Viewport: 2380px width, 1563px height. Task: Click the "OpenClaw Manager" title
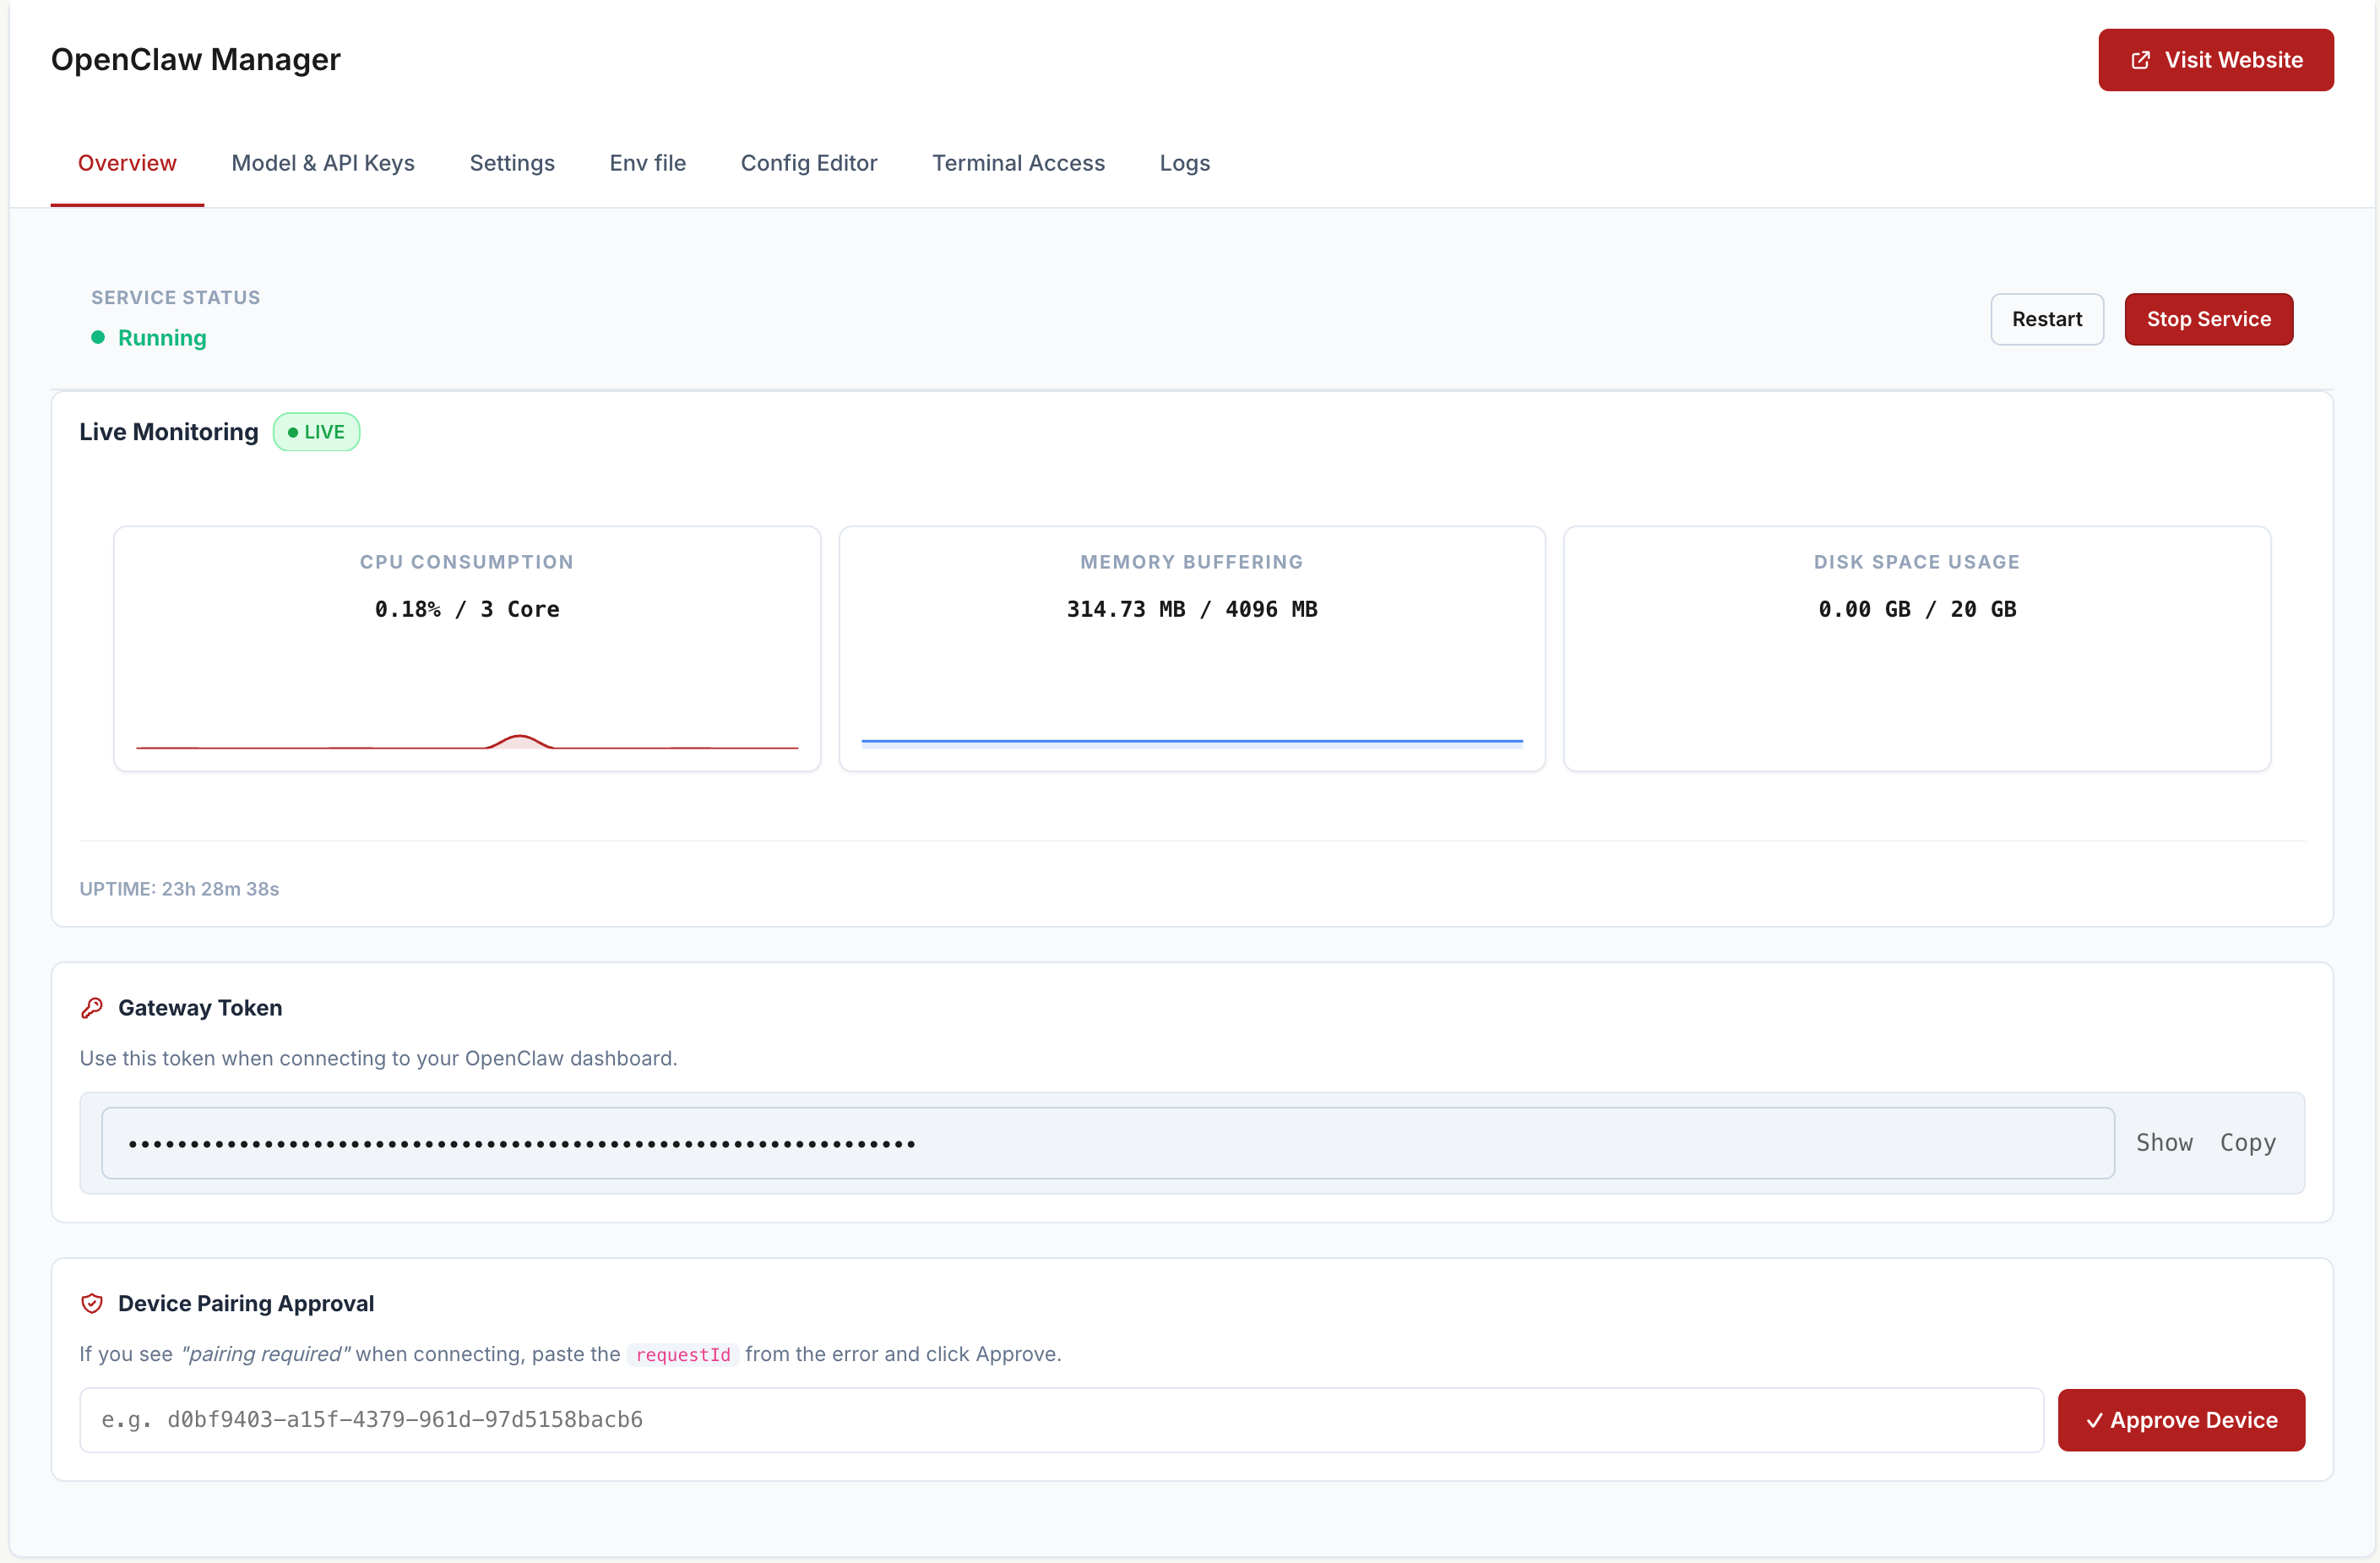(196, 60)
